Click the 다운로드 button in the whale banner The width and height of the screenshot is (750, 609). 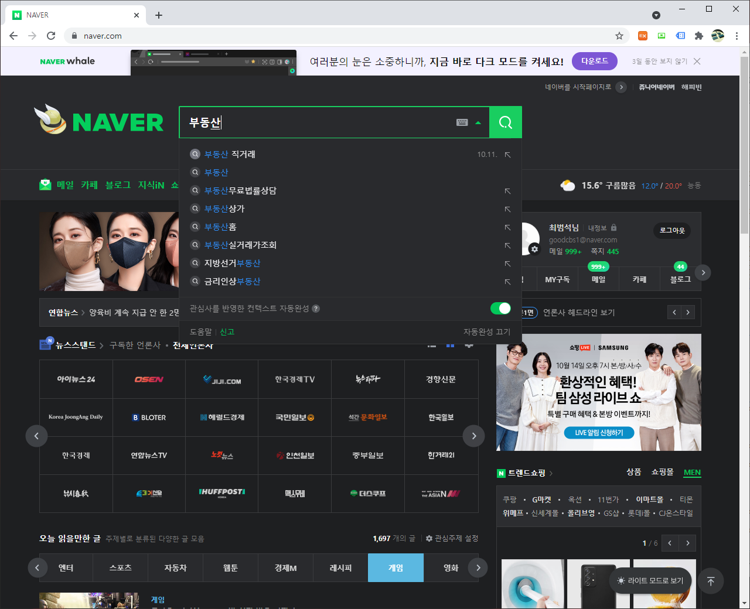pyautogui.click(x=595, y=61)
